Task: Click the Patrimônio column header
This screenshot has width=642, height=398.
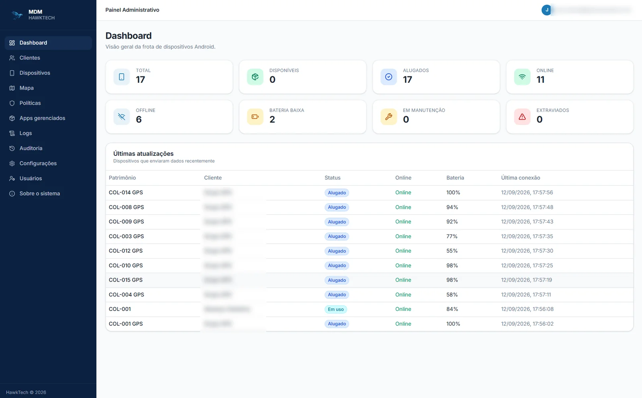Action: (122, 178)
